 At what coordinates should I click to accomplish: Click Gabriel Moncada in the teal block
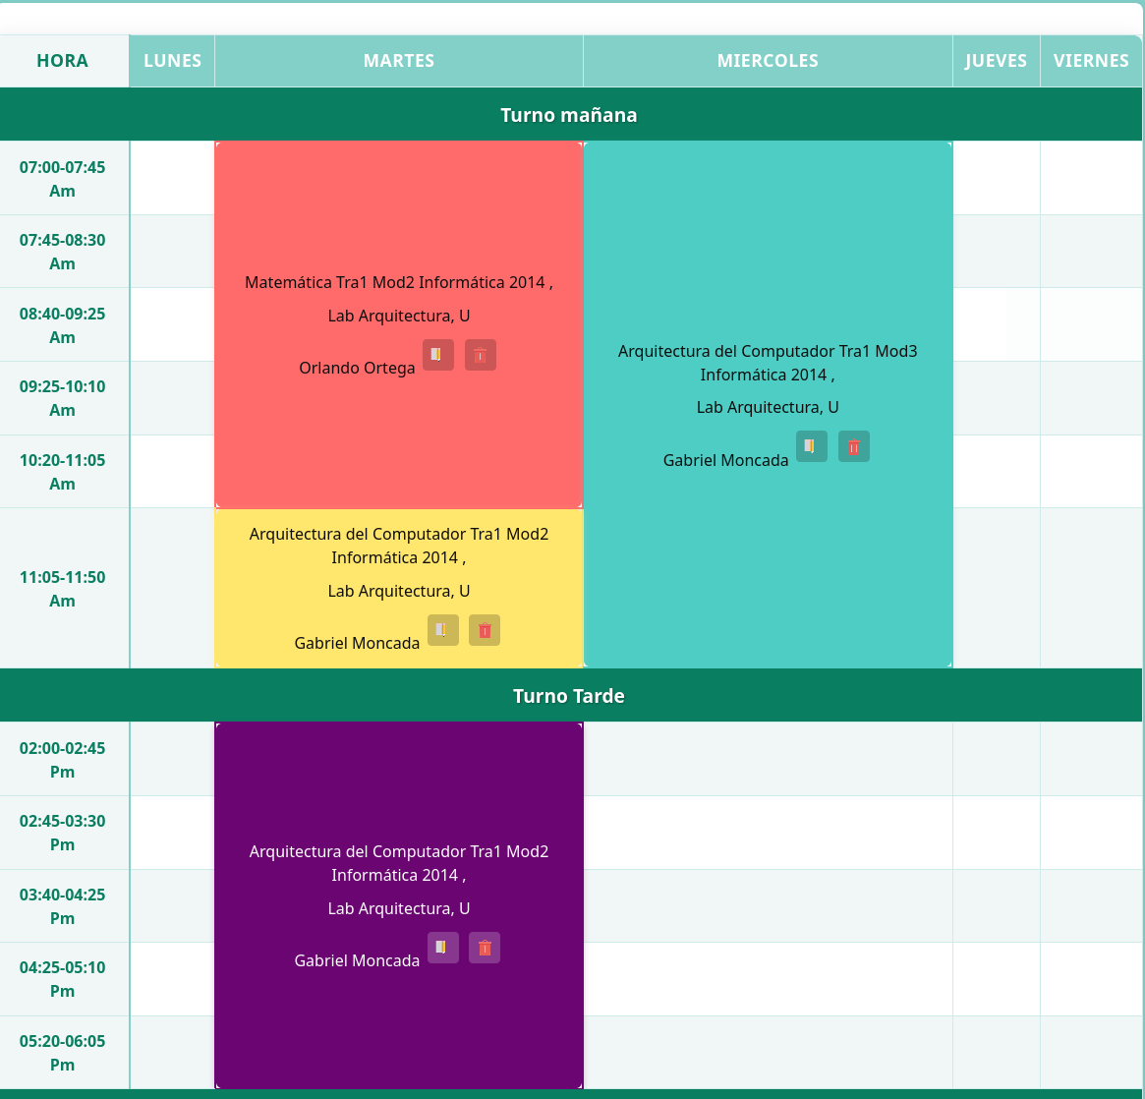[726, 461]
